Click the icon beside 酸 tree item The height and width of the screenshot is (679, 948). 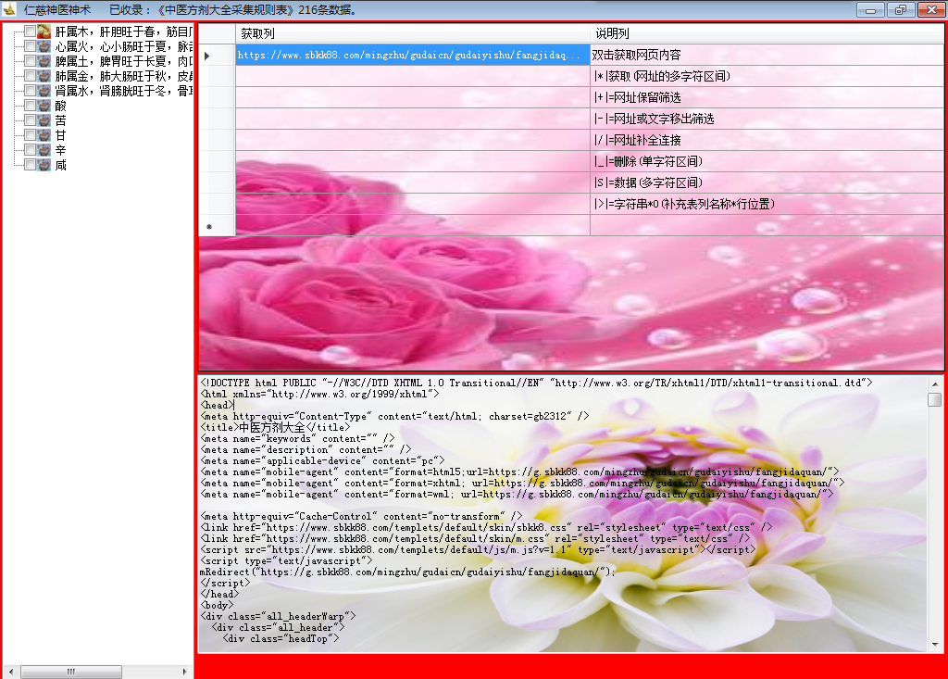[44, 106]
